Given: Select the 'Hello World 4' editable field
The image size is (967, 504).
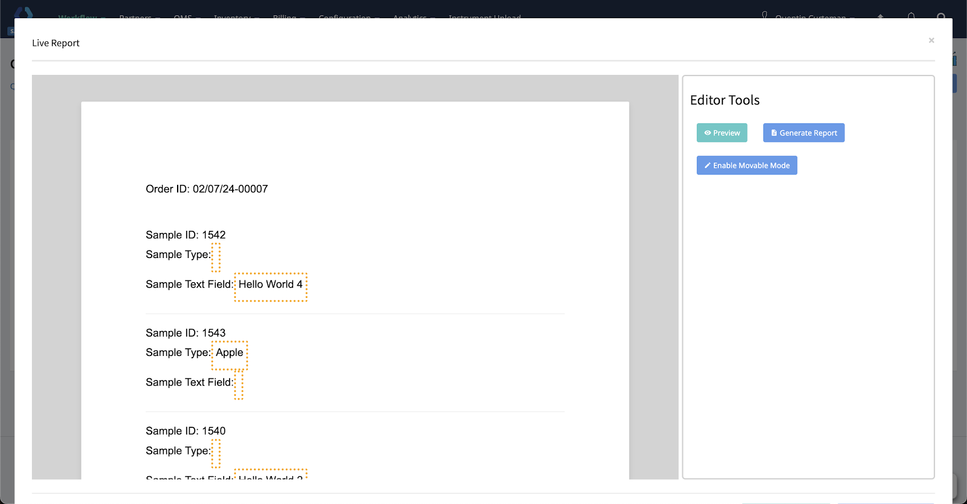Looking at the screenshot, I should click(271, 287).
